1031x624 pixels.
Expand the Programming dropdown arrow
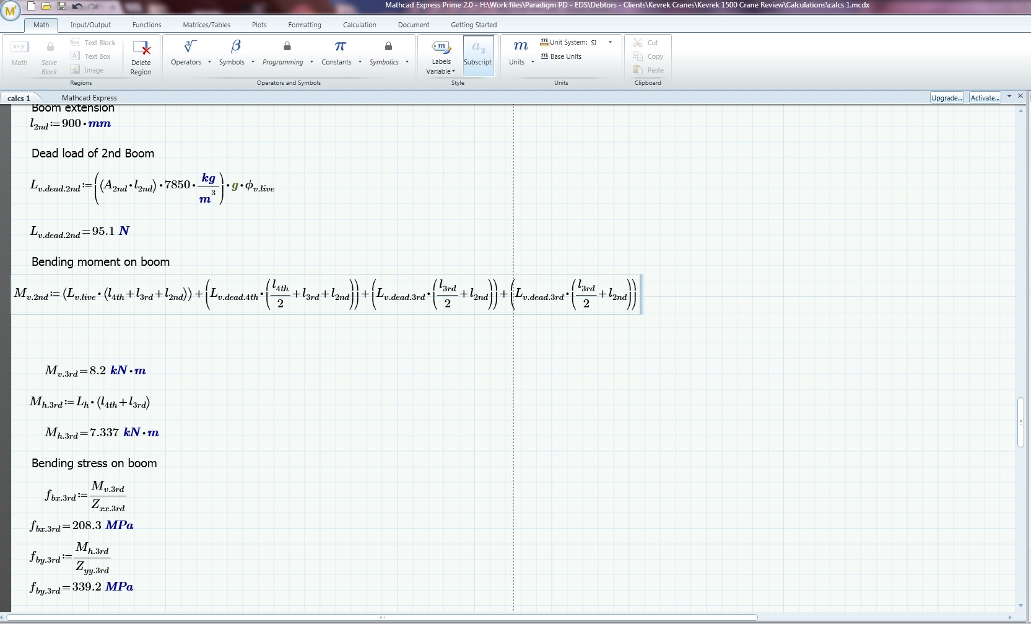311,62
